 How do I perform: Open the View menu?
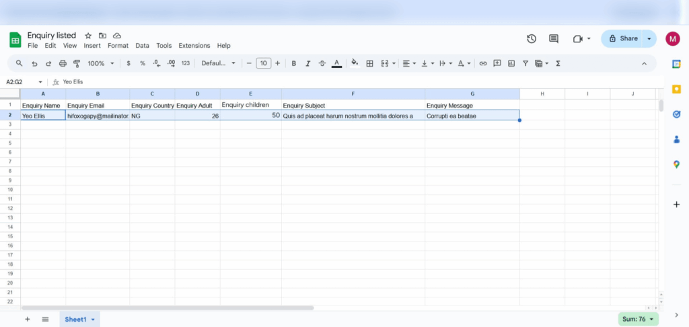point(70,45)
